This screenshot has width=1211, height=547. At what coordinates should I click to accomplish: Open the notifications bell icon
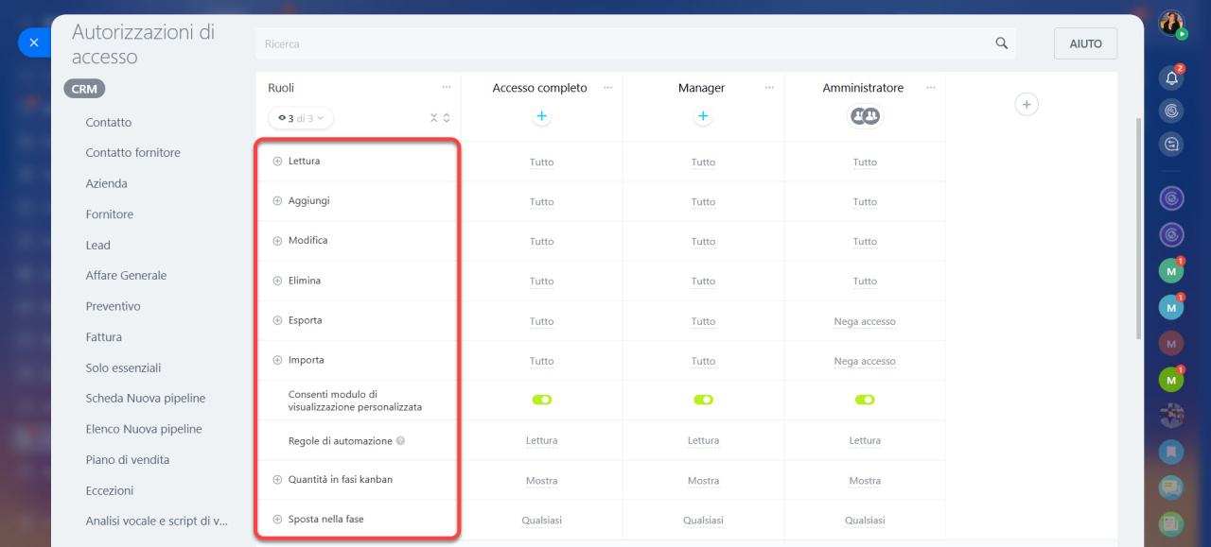pyautogui.click(x=1171, y=77)
